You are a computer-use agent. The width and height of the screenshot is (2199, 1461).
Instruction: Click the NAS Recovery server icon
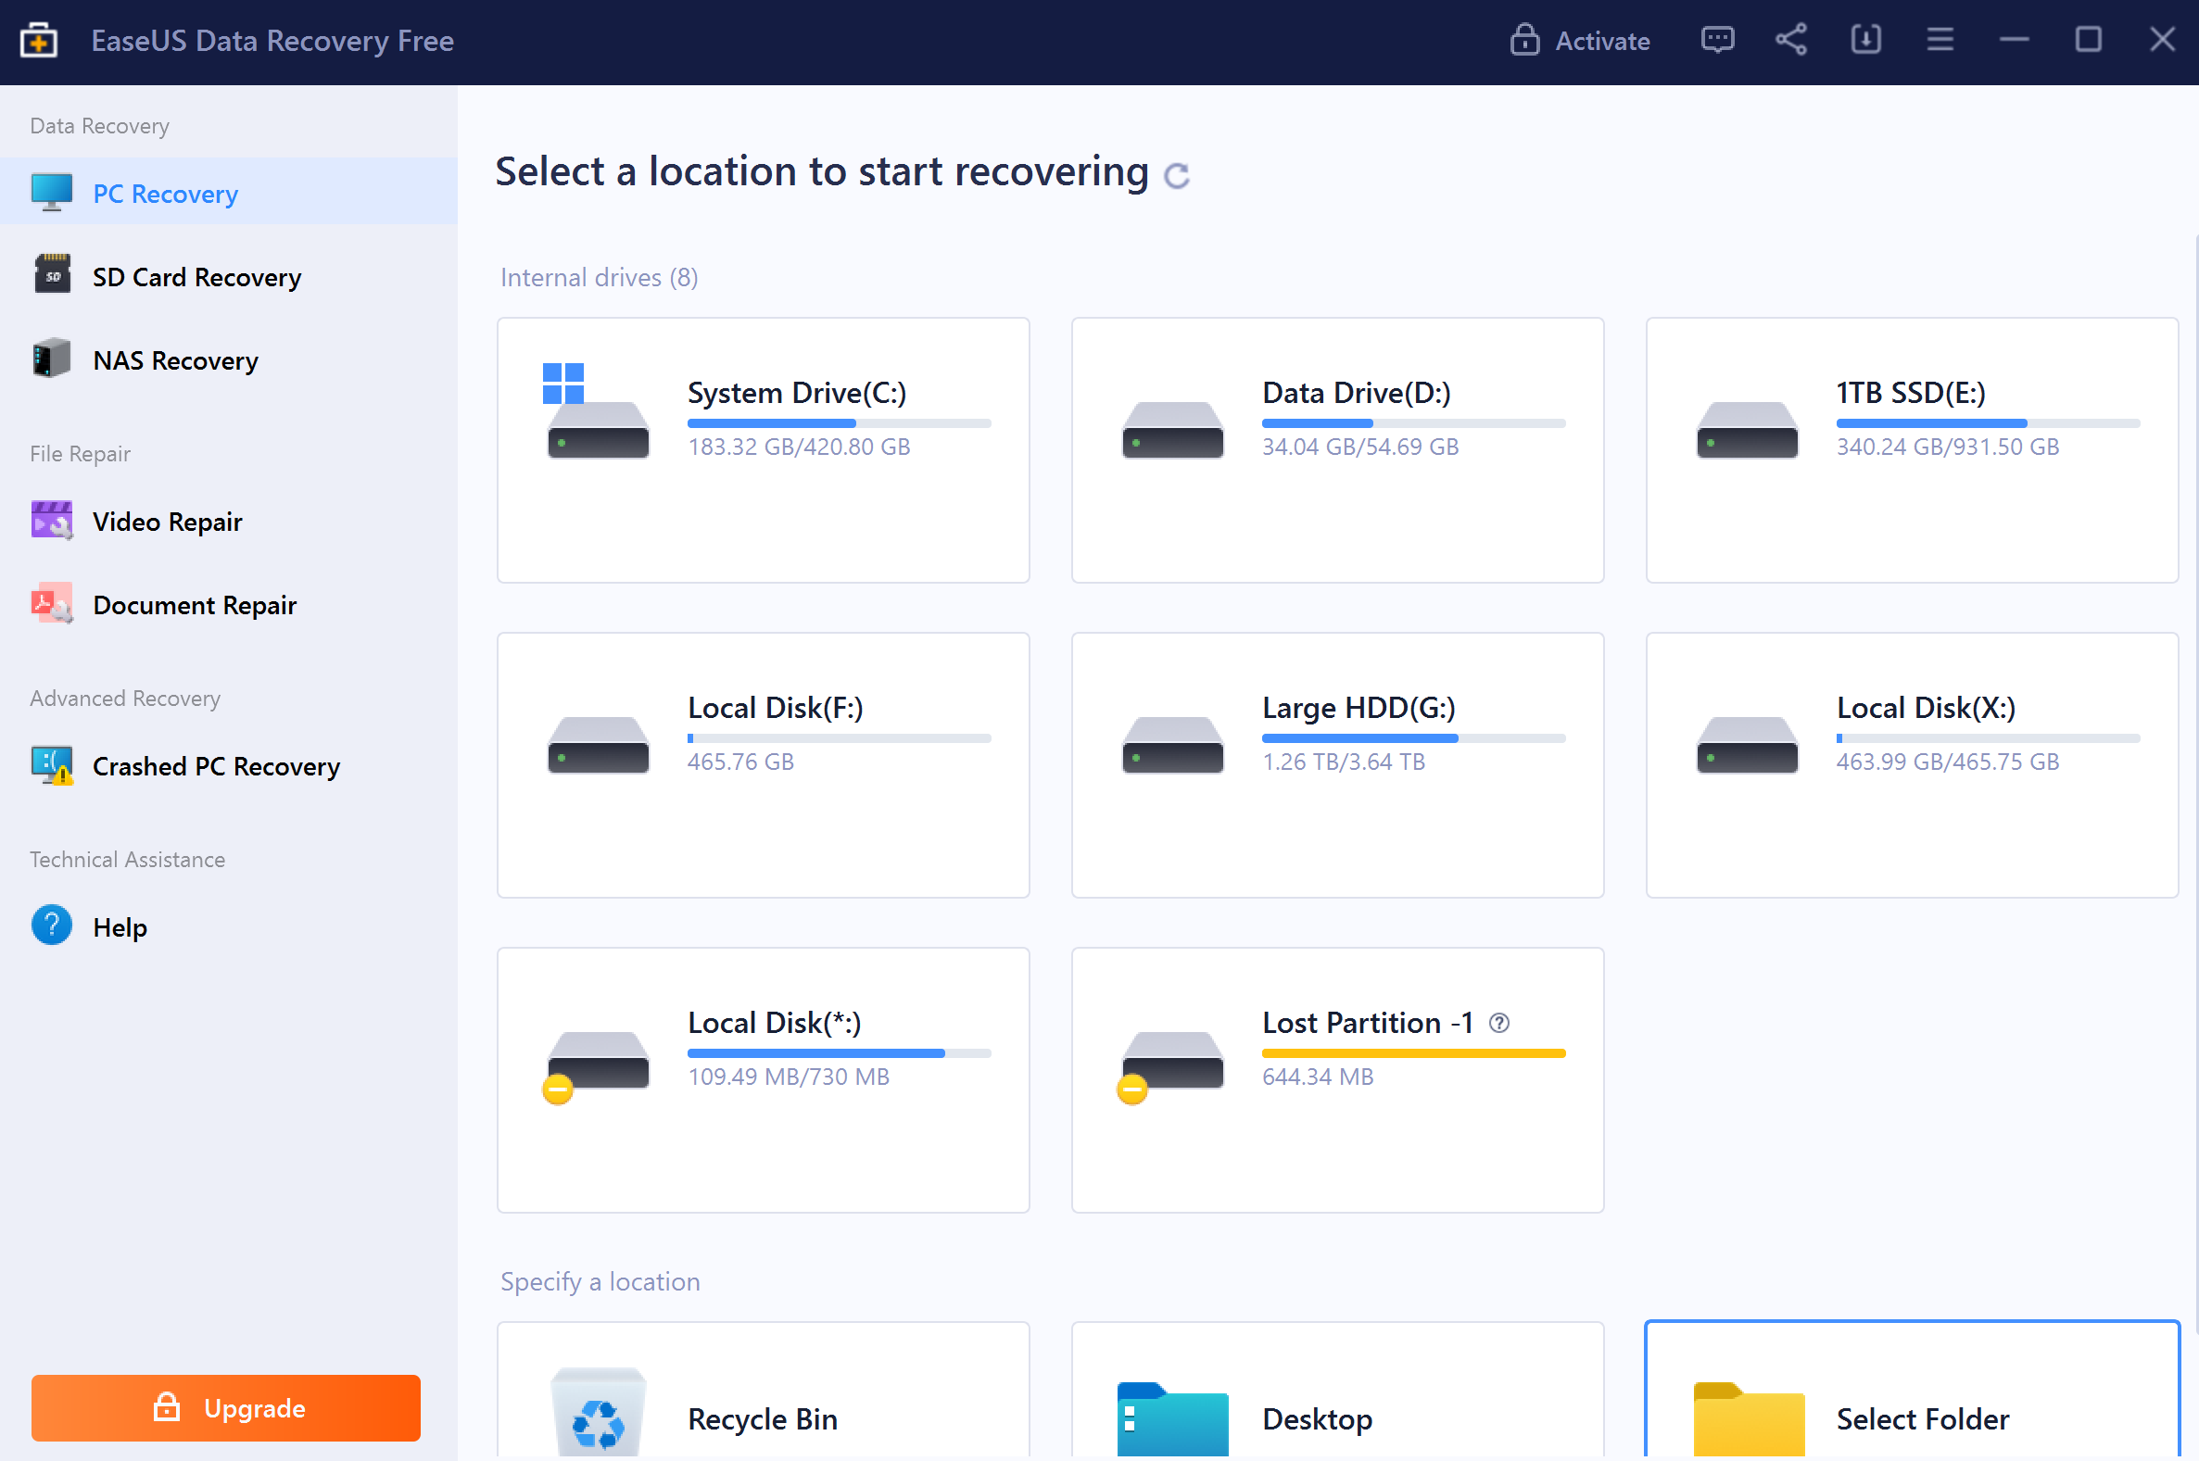coord(52,359)
